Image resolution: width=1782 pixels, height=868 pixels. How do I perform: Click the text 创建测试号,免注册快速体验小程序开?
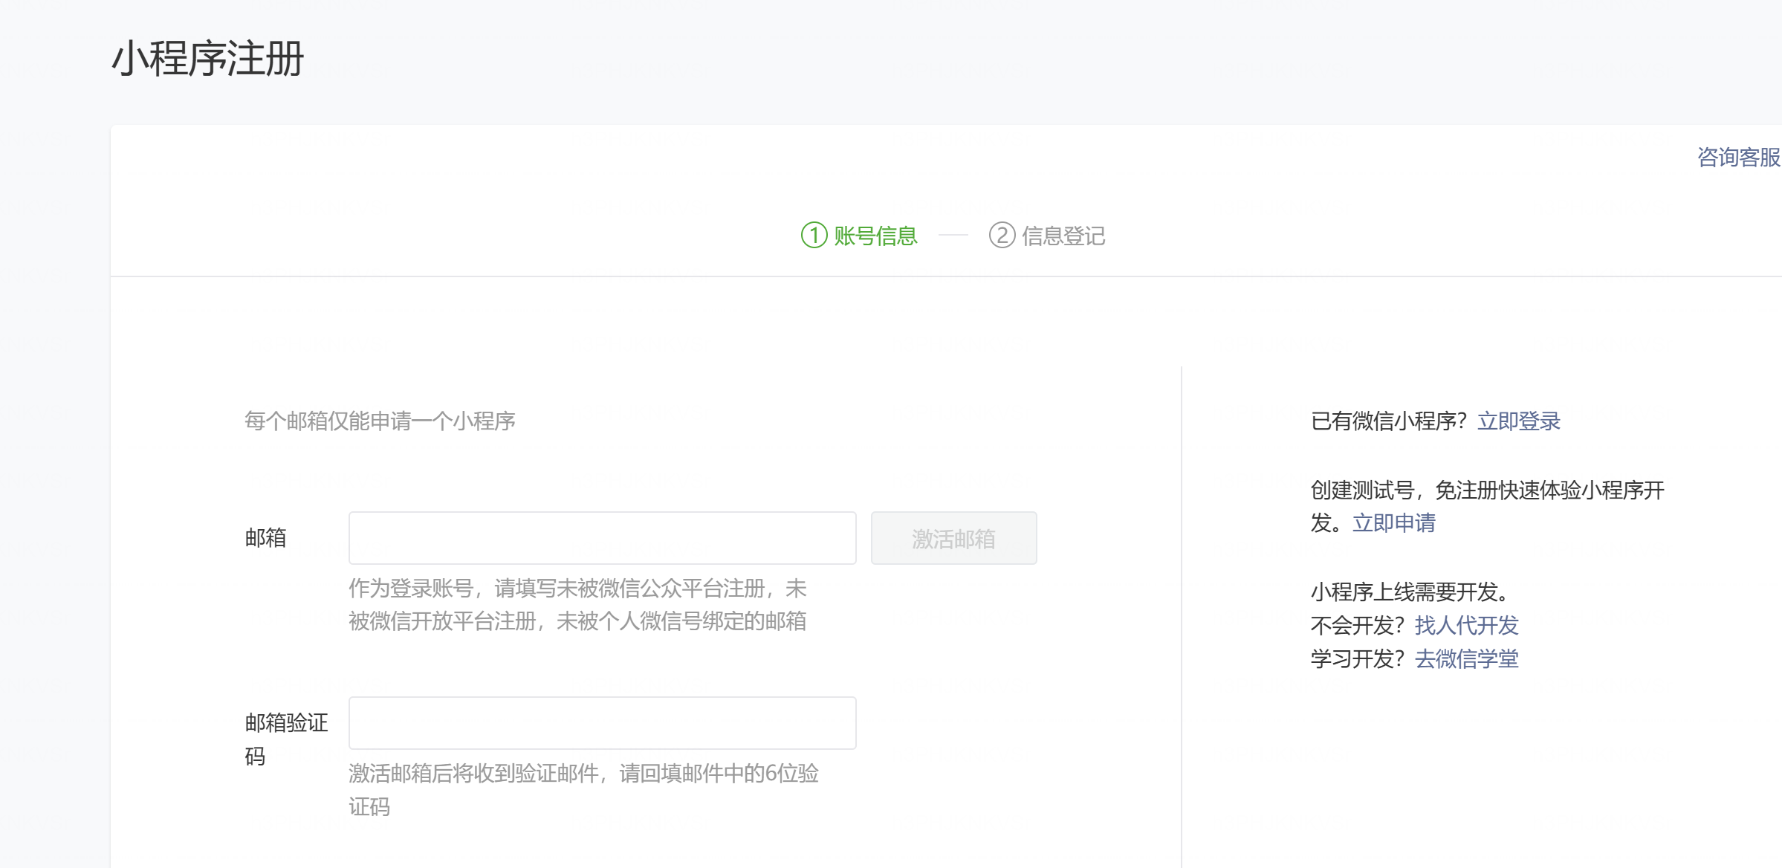pyautogui.click(x=1488, y=490)
